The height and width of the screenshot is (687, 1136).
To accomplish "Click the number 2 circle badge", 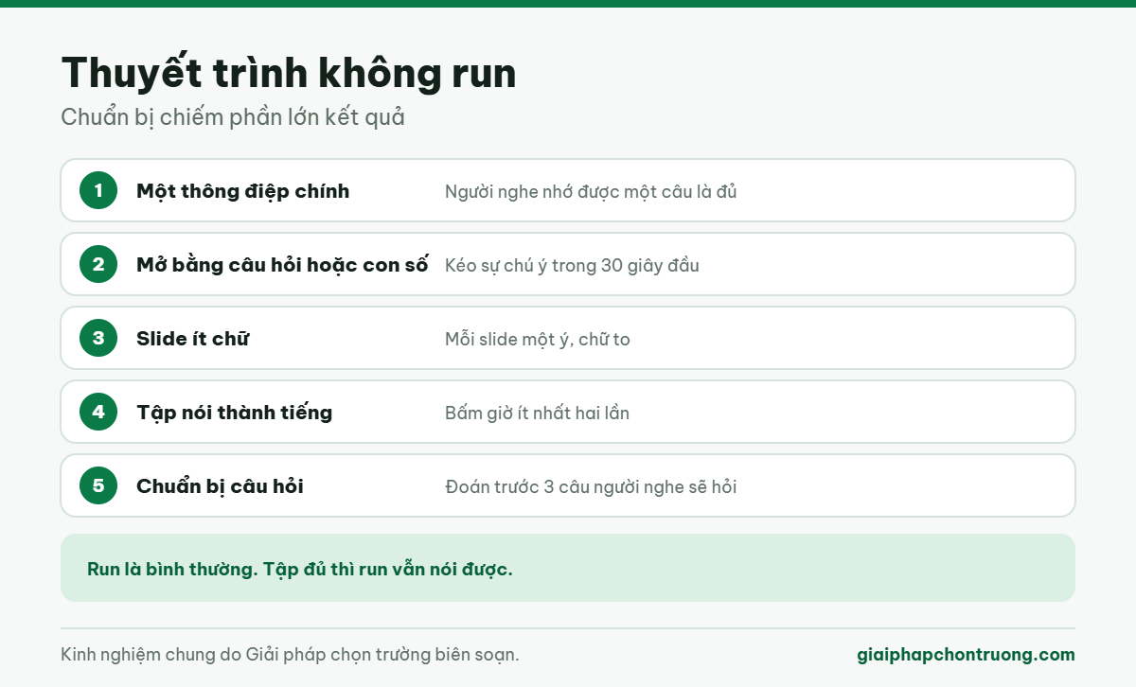I will 98,264.
